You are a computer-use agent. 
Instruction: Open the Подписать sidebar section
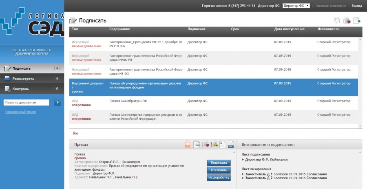(x=32, y=68)
